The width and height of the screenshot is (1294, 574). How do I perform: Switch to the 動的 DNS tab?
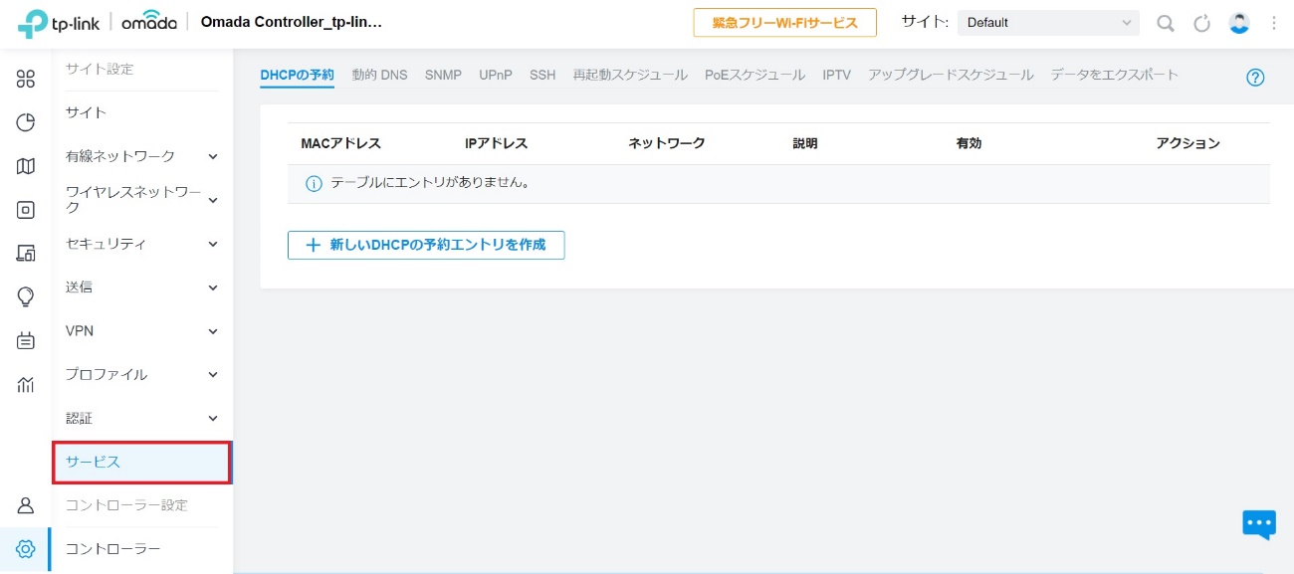click(379, 75)
